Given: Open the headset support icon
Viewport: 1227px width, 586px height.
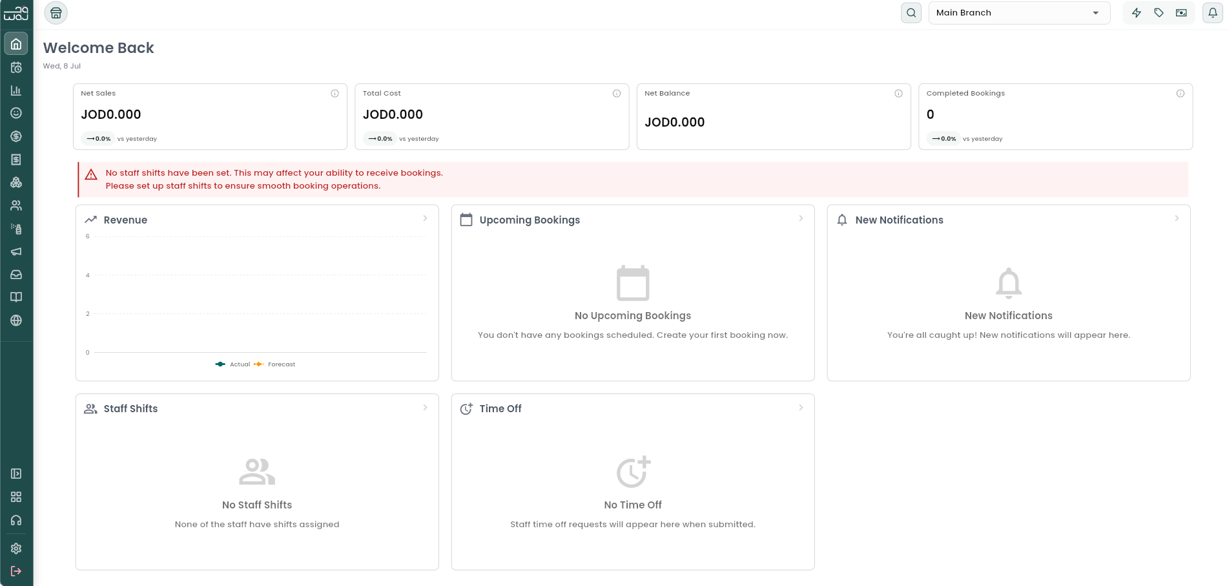Looking at the screenshot, I should (16, 520).
